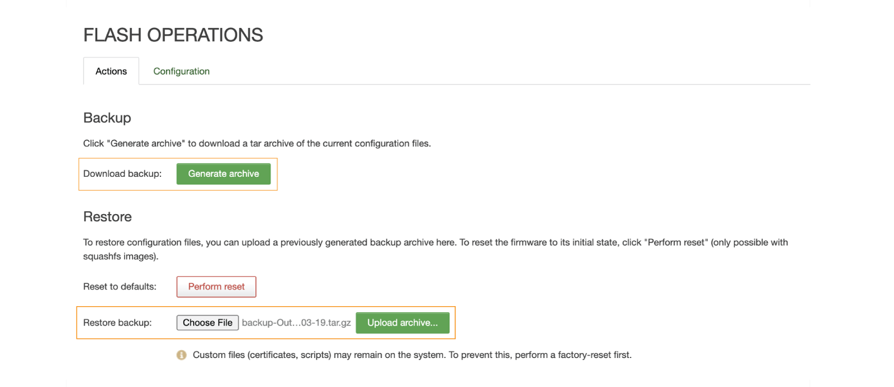Click the red Perform reset button
Viewport: 894px width, 387px height.
tap(216, 287)
